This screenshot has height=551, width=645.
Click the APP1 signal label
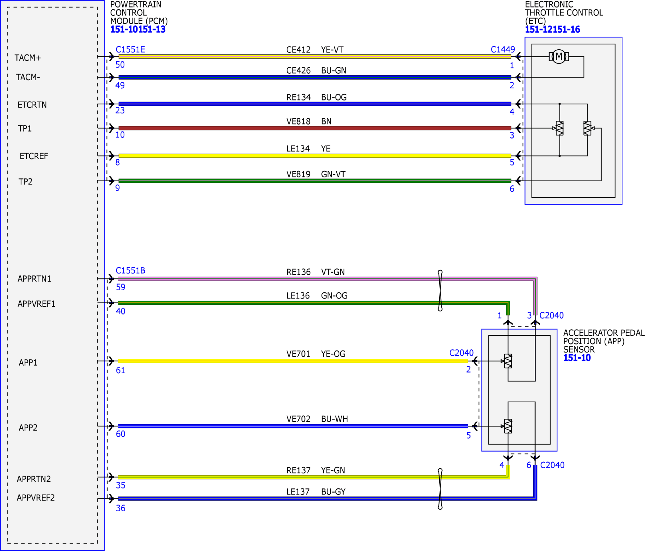28,363
